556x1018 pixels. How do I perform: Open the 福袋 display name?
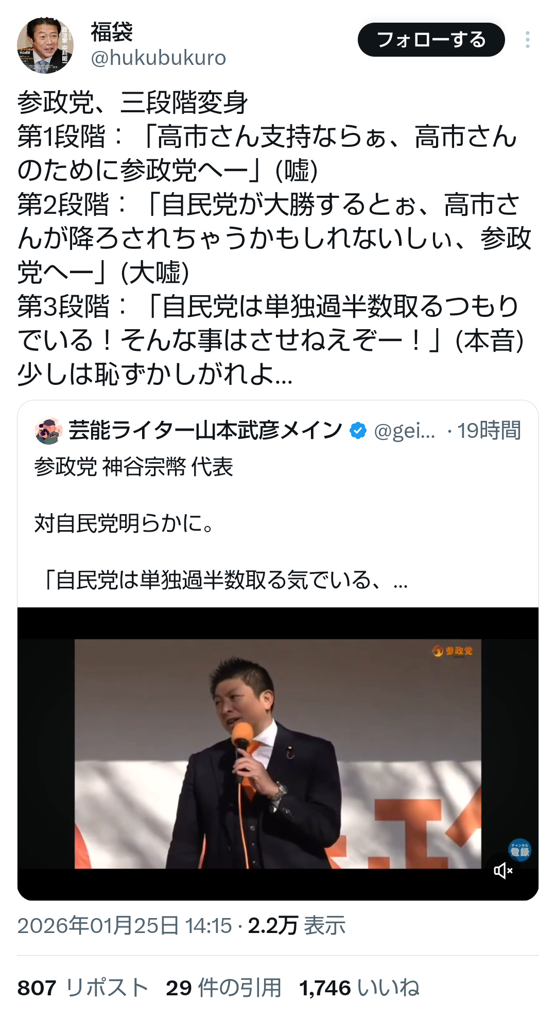(x=112, y=32)
